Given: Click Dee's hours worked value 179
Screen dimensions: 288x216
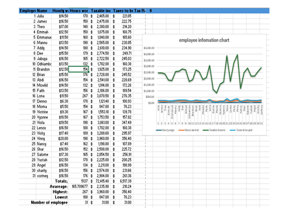Looking at the screenshot, I should (x=79, y=53).
